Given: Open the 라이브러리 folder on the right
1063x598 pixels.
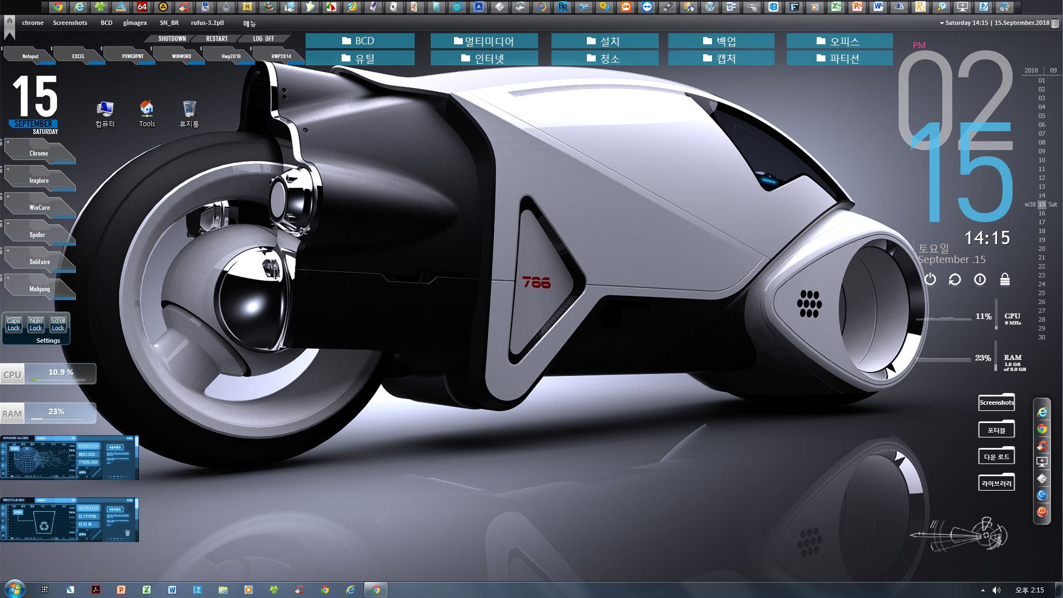Looking at the screenshot, I should pos(997,483).
